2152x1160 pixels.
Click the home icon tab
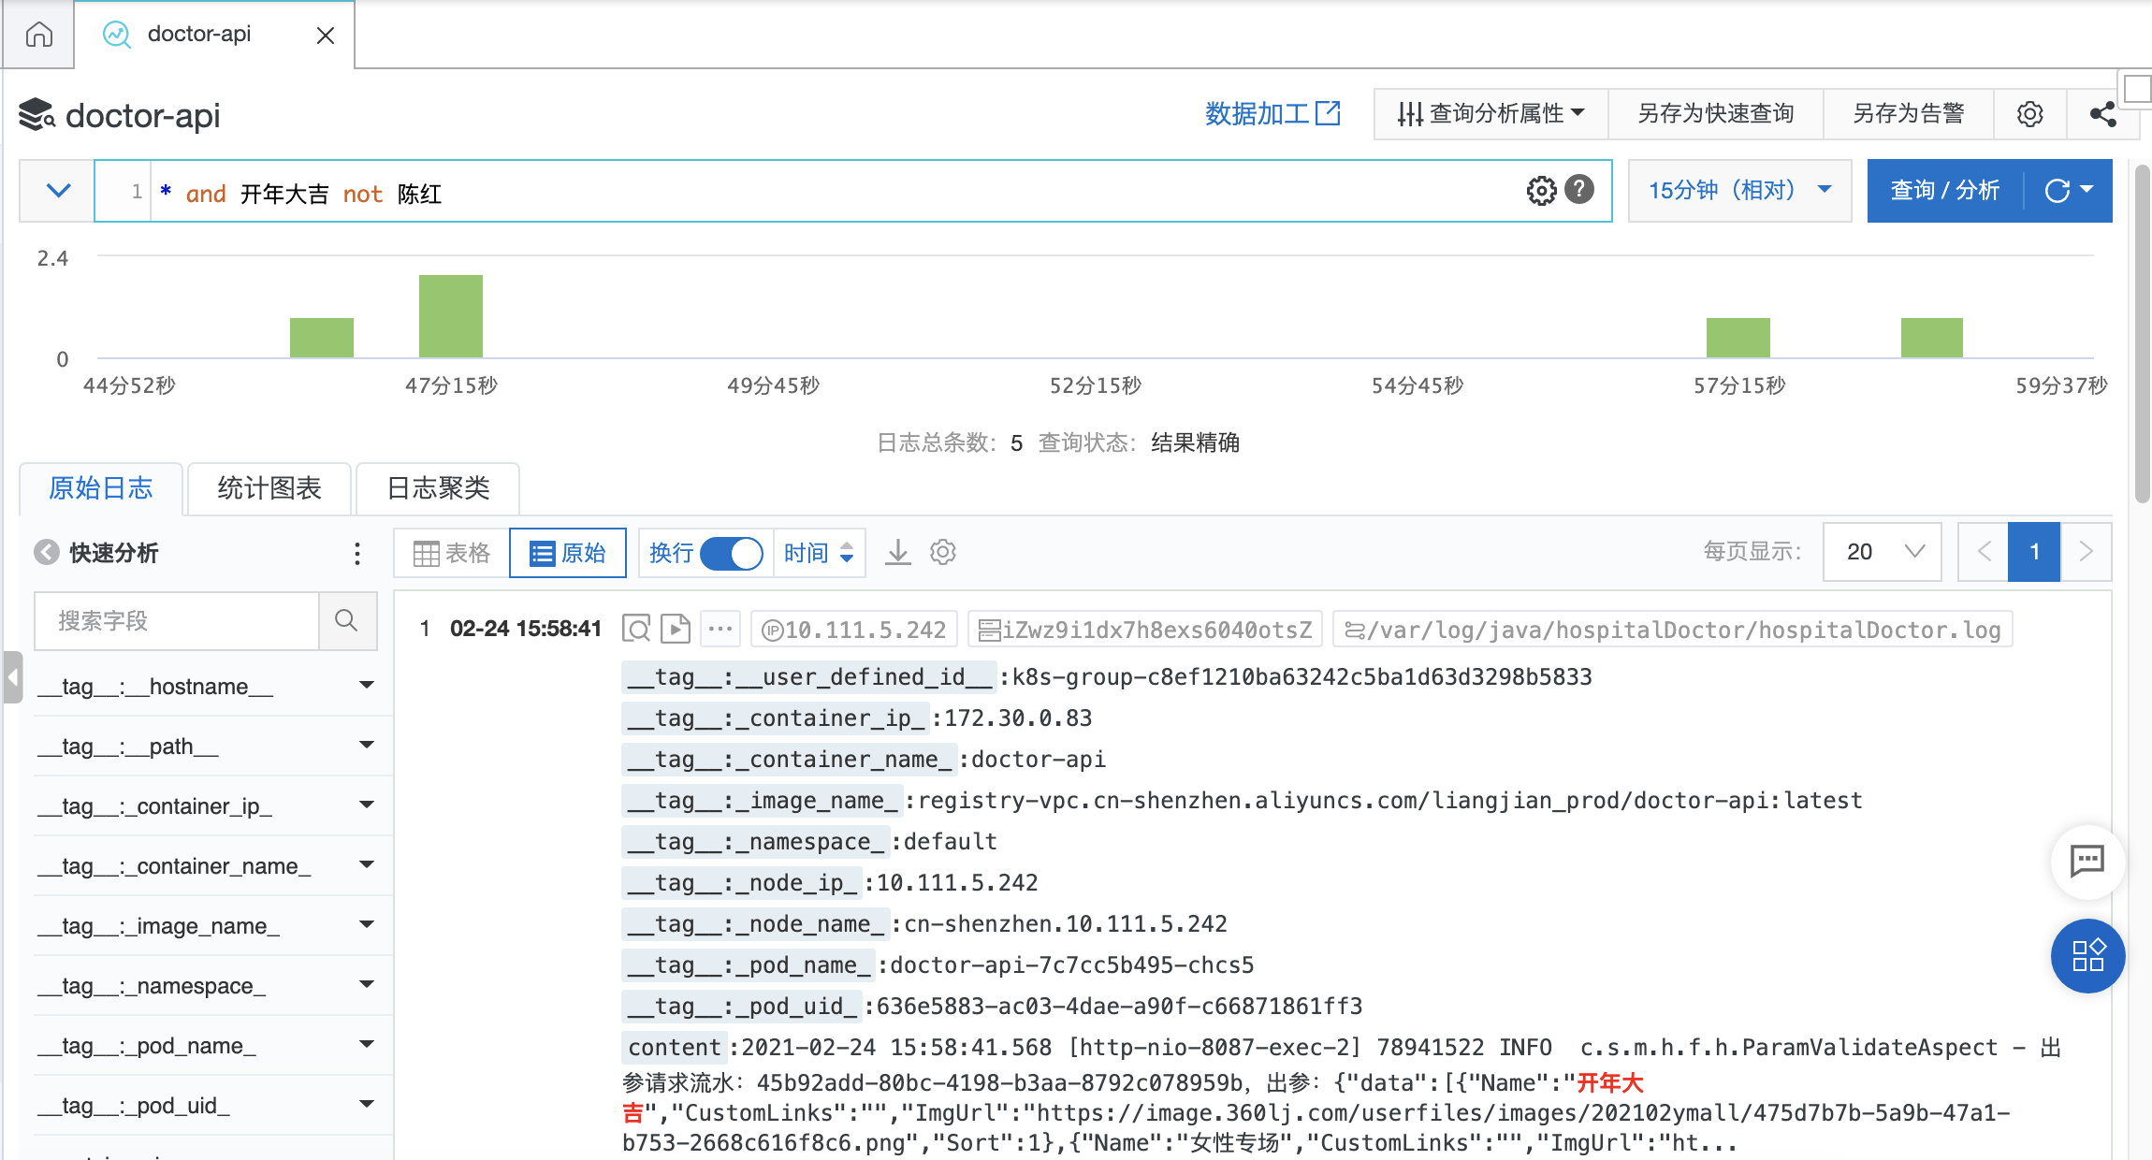point(38,36)
